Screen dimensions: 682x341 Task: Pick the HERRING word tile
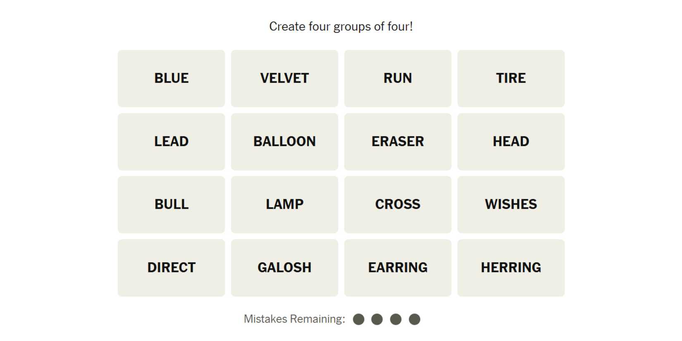[511, 268]
